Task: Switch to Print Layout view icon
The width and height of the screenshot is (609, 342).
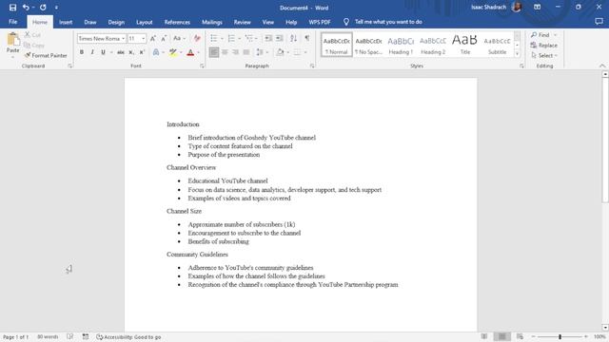Action: click(501, 336)
